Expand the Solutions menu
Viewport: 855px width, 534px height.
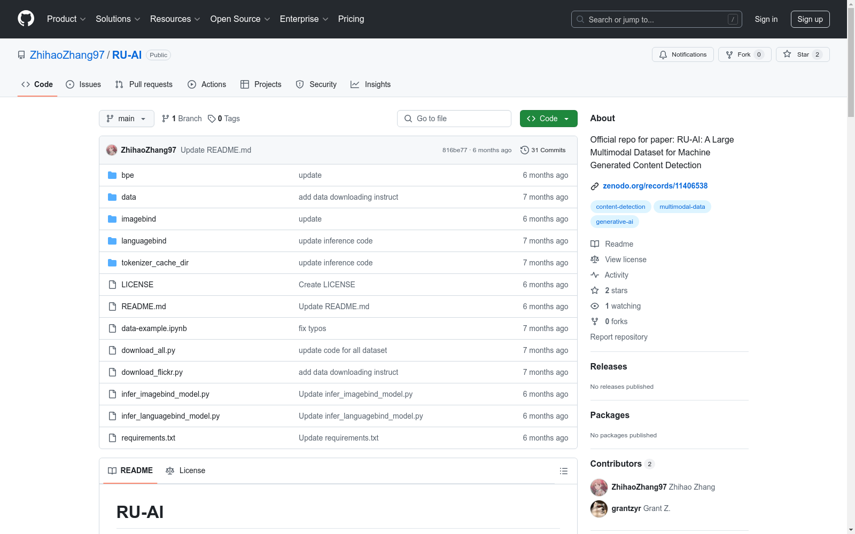point(118,19)
